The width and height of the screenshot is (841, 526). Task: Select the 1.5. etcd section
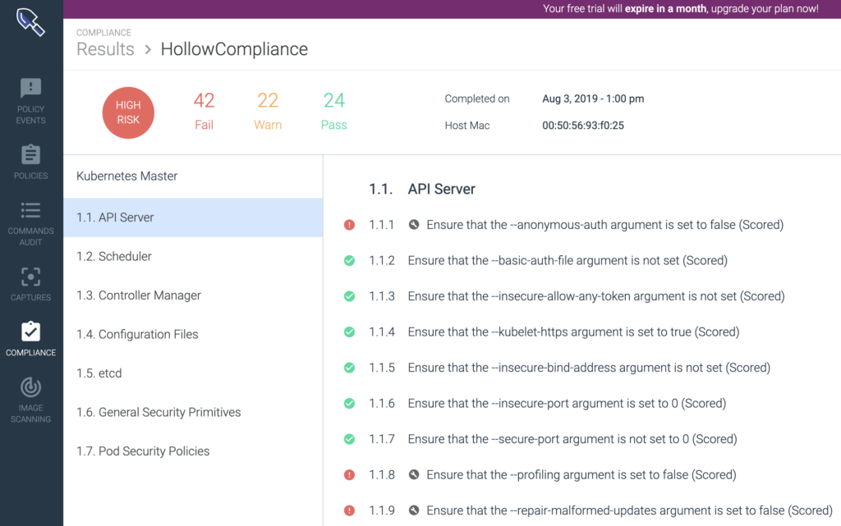99,373
